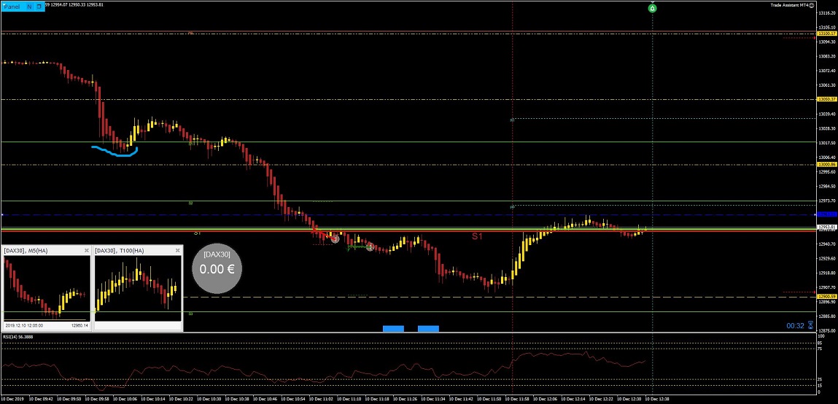Toggle the N button in the Panel bar

[29, 7]
